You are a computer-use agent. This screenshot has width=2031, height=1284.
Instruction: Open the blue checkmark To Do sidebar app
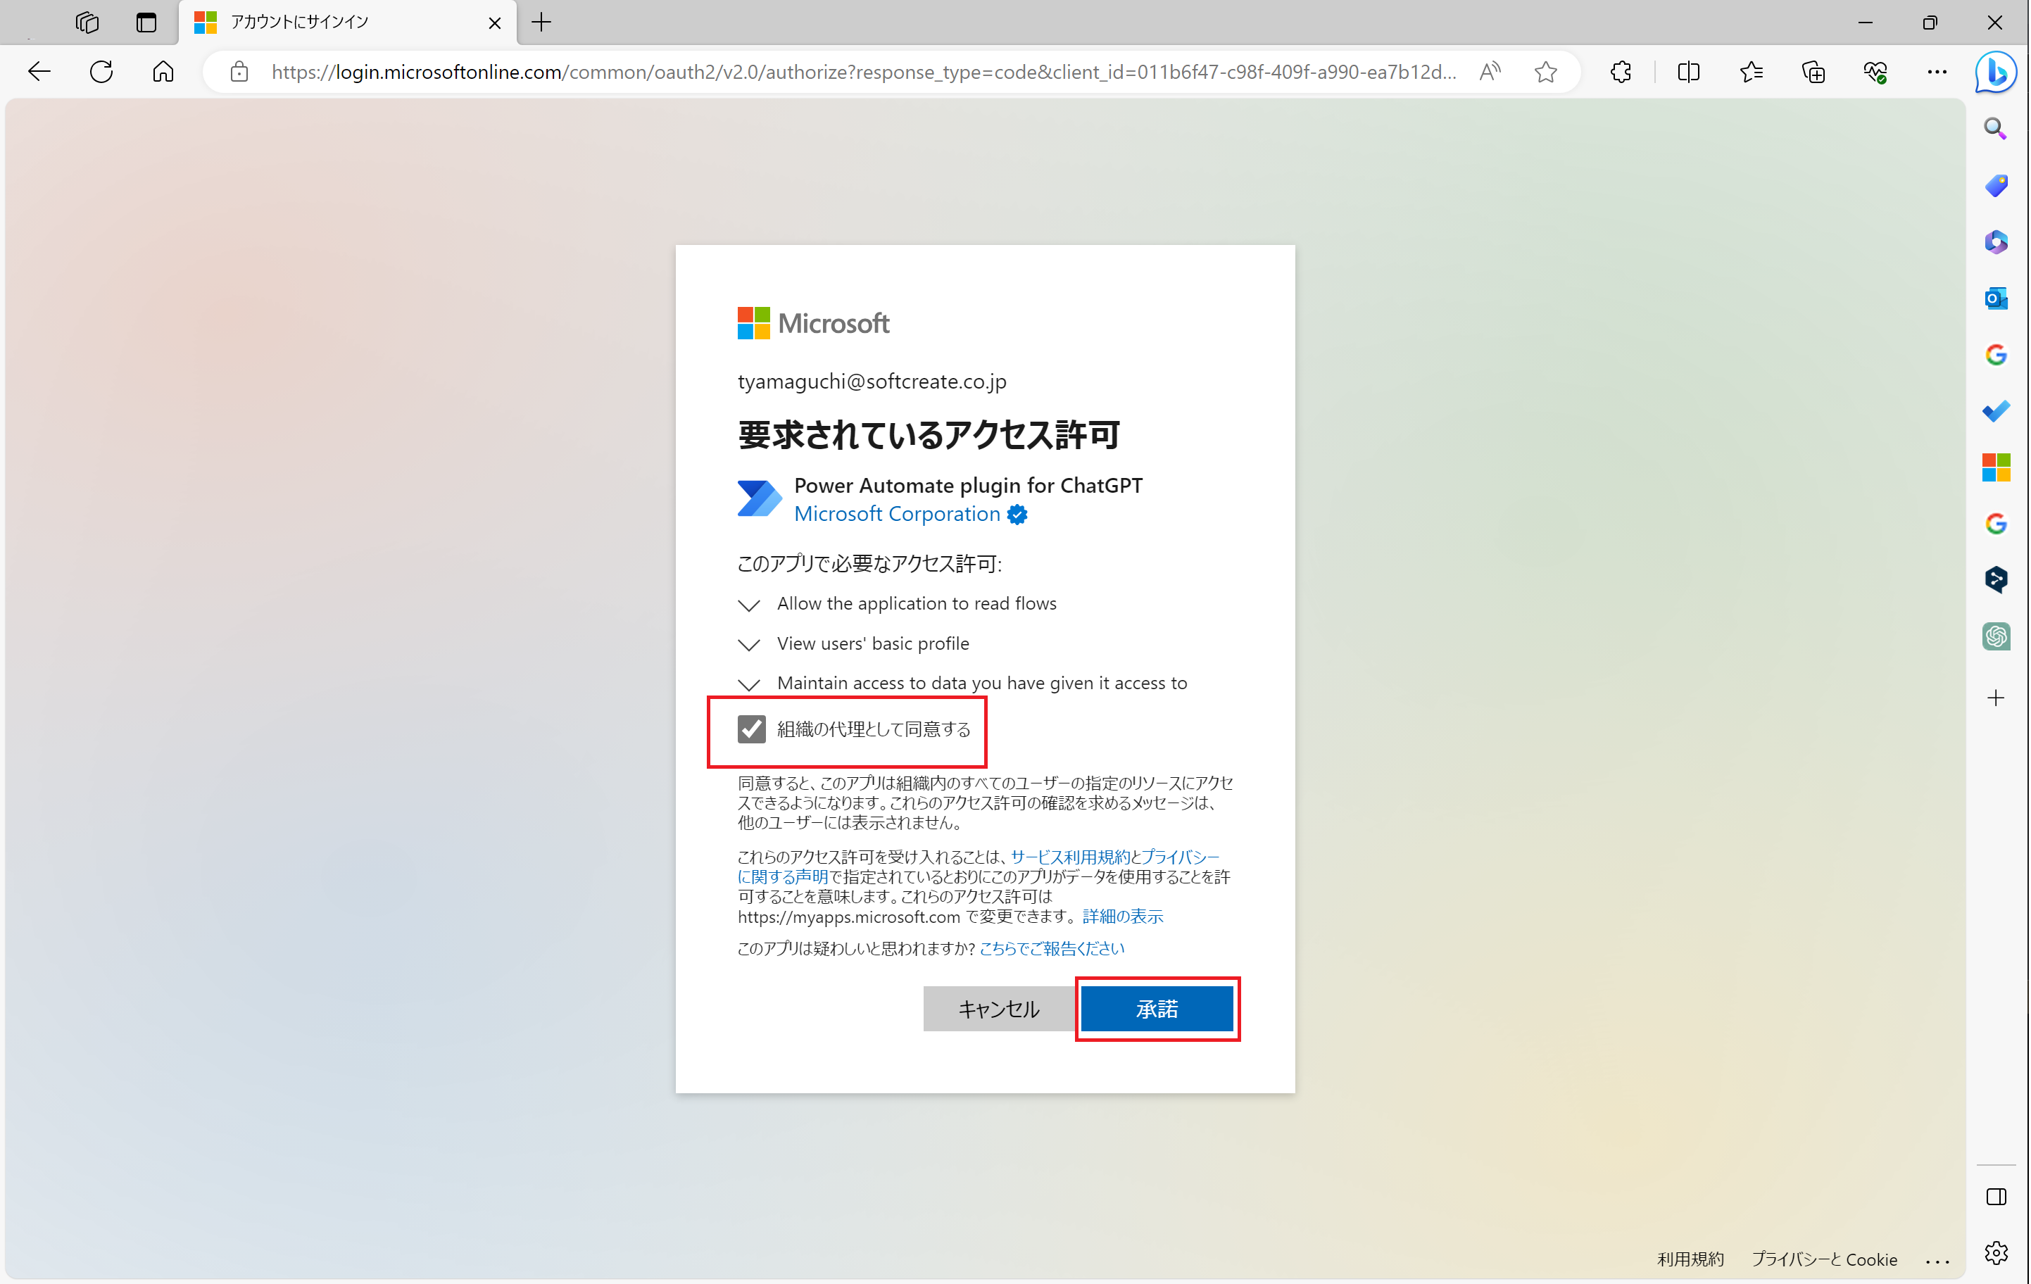(1996, 411)
